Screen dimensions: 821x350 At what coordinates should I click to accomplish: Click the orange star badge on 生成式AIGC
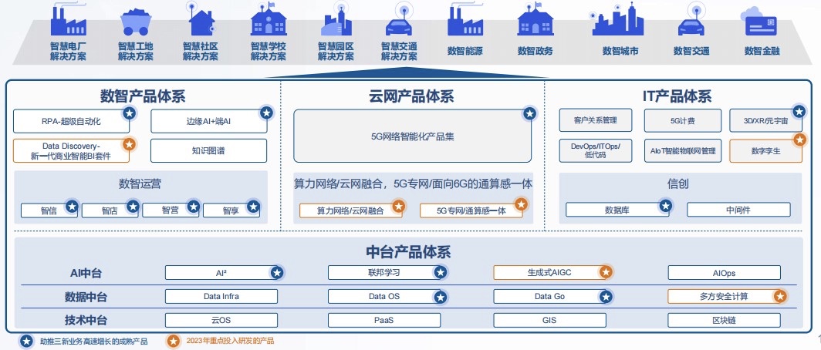(606, 271)
